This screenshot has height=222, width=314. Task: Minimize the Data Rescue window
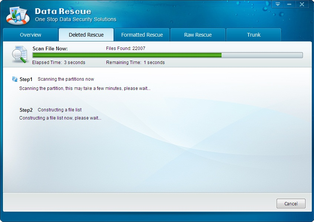click(x=289, y=4)
